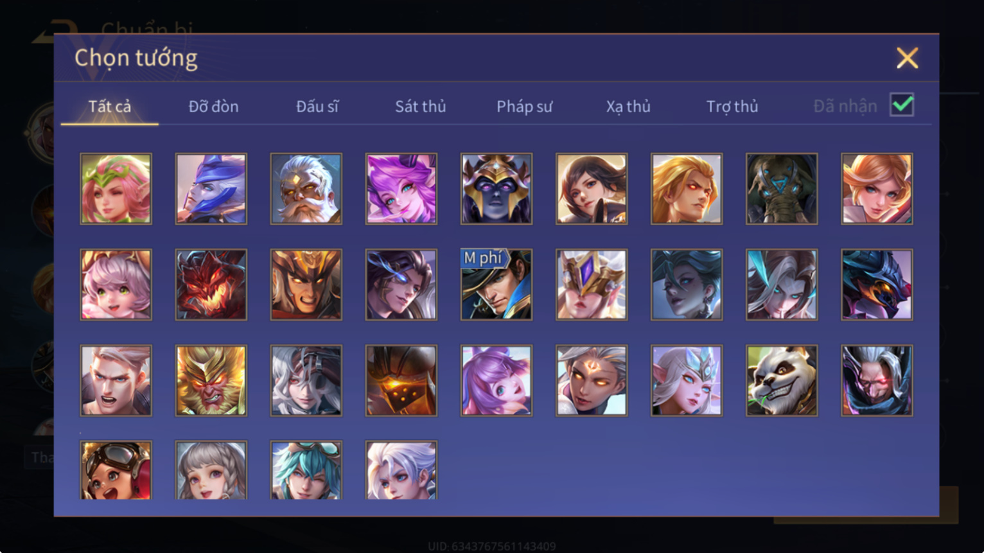The image size is (984, 553).
Task: Filter heroes by Xạ thủ
Action: coord(628,107)
